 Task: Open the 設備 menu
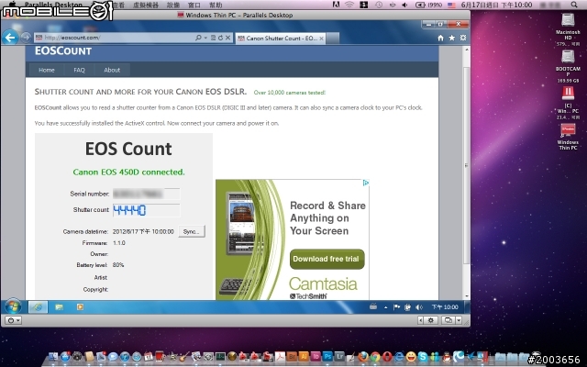(173, 5)
